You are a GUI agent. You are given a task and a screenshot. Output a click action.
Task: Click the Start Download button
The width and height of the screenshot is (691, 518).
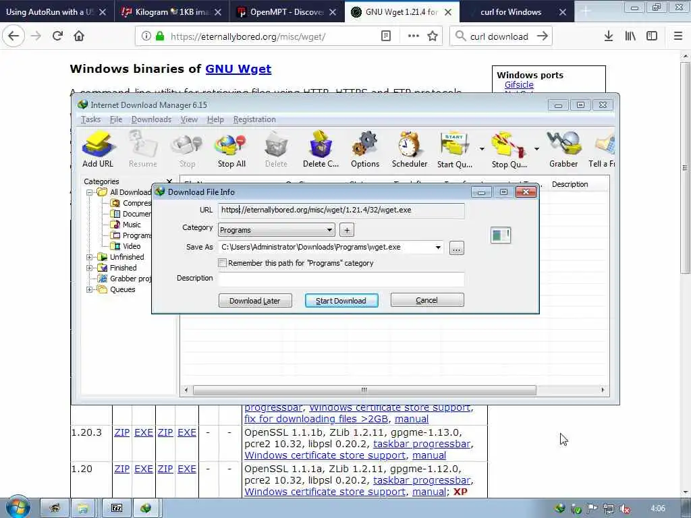pos(341,301)
